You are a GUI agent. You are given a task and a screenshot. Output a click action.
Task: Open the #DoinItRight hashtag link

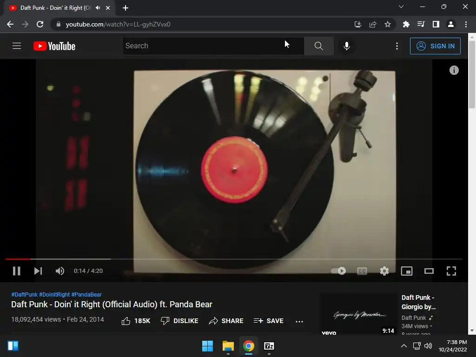pyautogui.click(x=54, y=294)
